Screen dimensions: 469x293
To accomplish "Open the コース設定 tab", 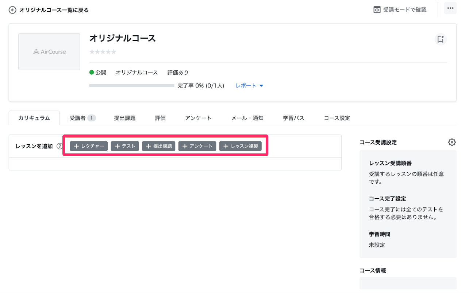I will click(337, 118).
